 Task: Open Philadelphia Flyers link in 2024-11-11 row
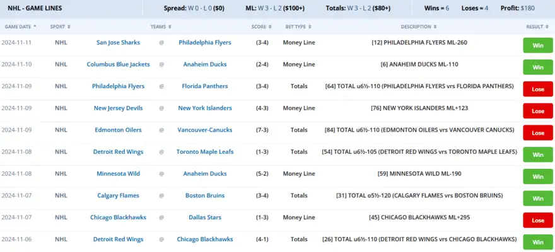(205, 42)
